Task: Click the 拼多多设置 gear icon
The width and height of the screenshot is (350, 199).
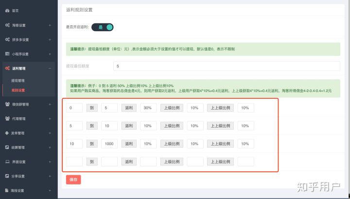Action: [x=7, y=39]
